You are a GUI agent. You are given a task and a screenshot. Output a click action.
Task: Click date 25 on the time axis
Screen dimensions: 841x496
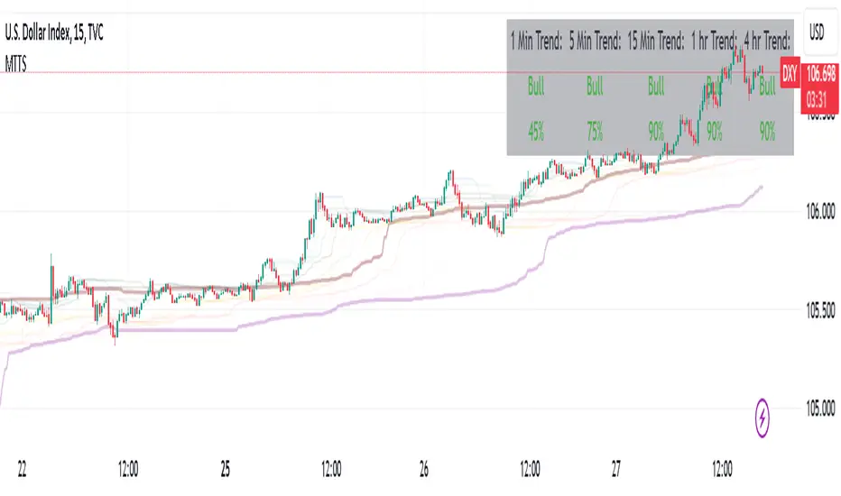[226, 469]
